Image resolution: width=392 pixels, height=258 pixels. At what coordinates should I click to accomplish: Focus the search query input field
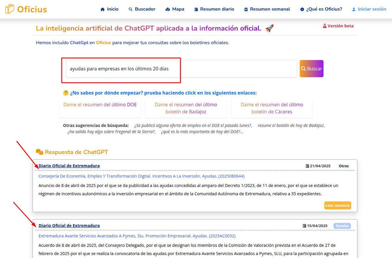coord(181,69)
